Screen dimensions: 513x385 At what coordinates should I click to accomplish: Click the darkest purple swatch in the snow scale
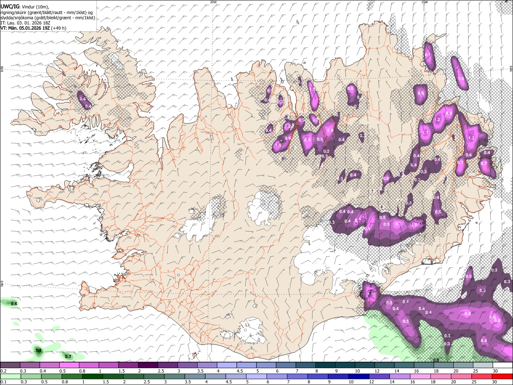click(148, 365)
